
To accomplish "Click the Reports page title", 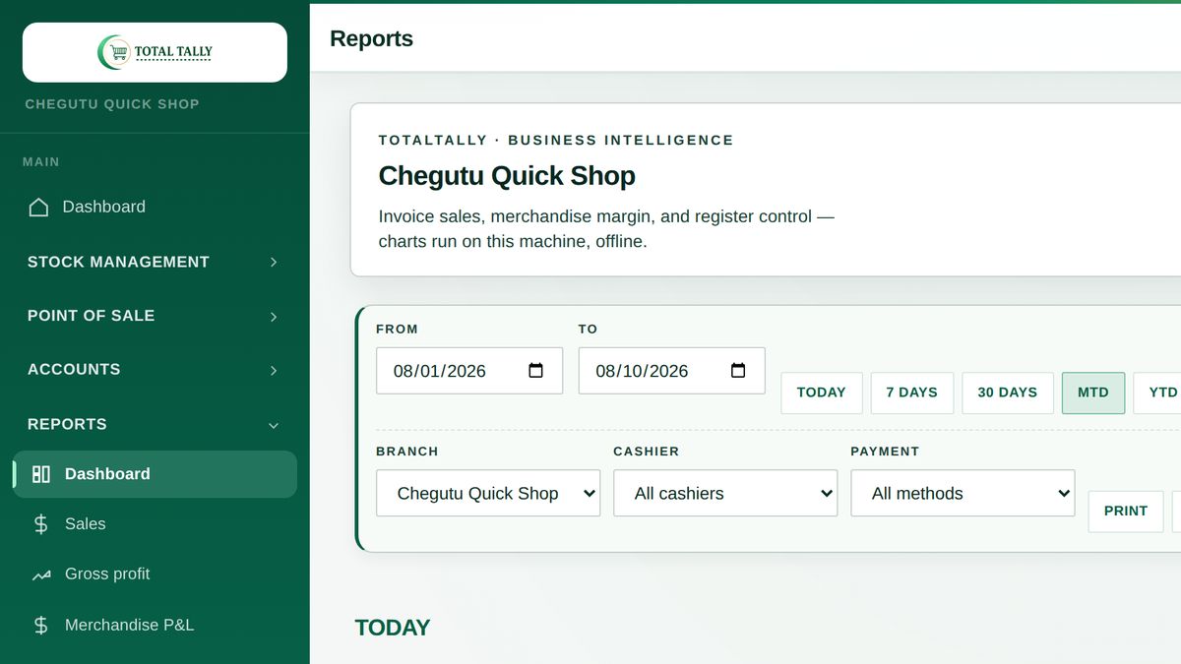I will (x=371, y=39).
